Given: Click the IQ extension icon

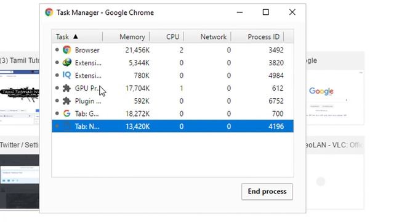Looking at the screenshot, I should [x=66, y=75].
